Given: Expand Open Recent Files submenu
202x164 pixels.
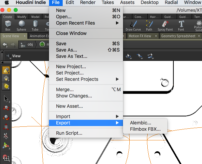Looking at the screenshot, I should pos(86,23).
